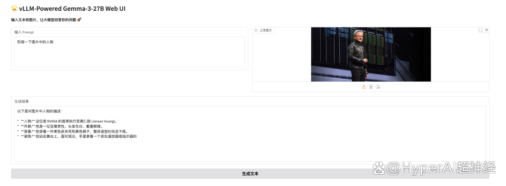
Task: Click the 生成文本 generate button
Action: point(250,174)
